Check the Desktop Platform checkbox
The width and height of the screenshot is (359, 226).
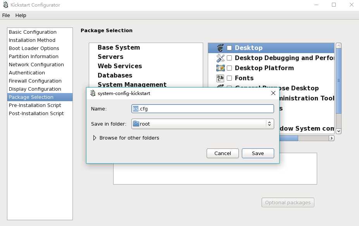pyautogui.click(x=229, y=68)
